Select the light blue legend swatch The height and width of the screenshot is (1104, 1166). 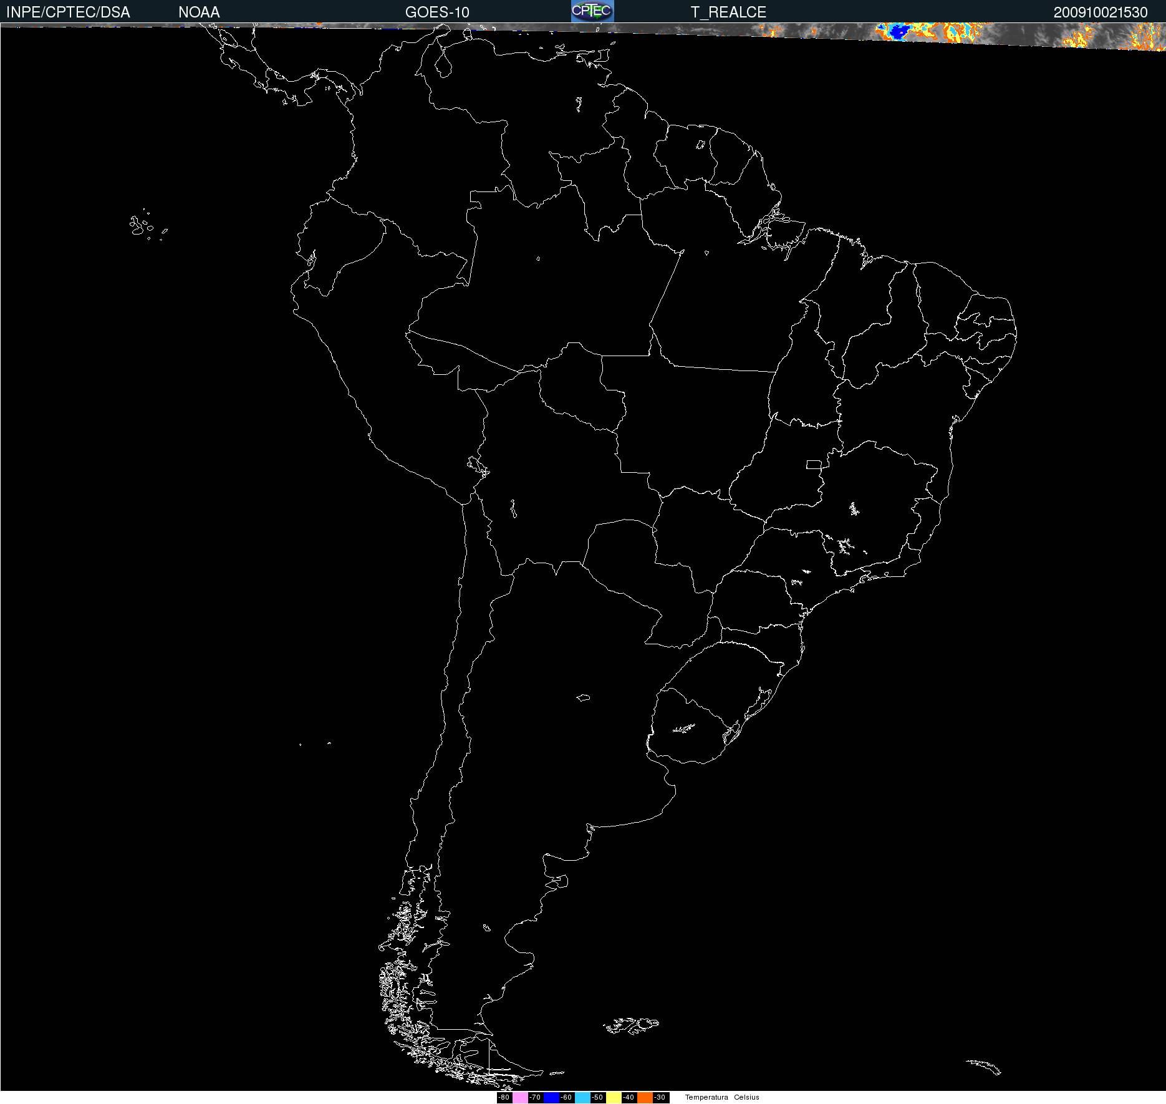[582, 1097]
